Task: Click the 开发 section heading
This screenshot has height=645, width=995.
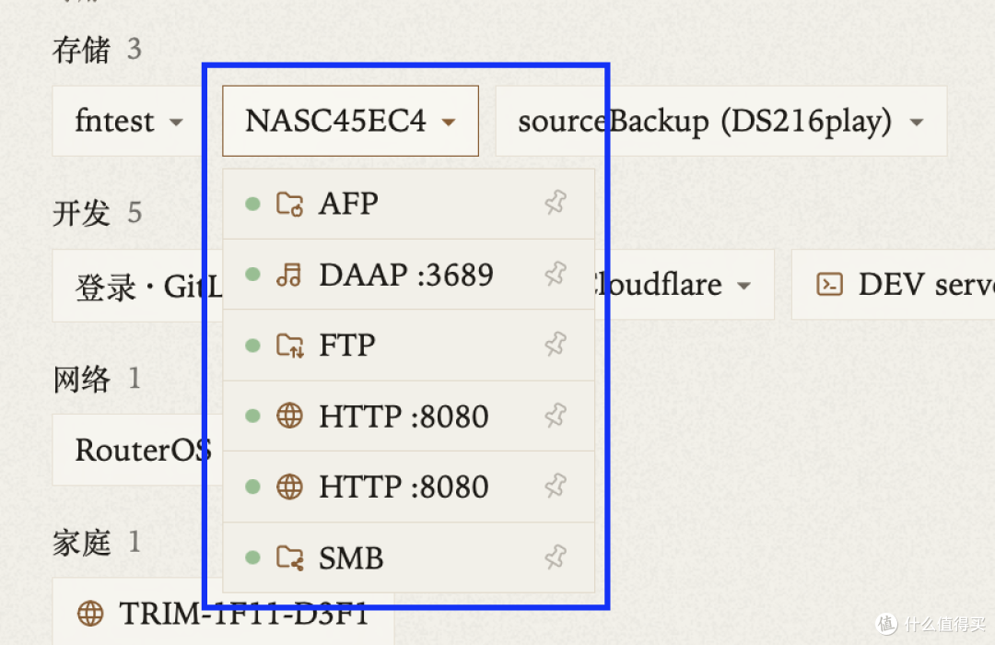Action: (x=82, y=213)
